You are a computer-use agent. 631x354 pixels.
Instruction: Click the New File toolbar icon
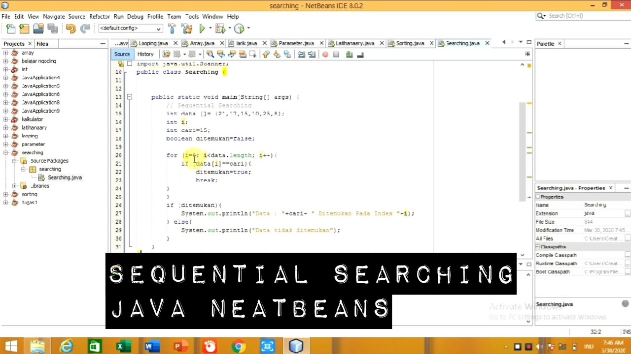point(11,29)
